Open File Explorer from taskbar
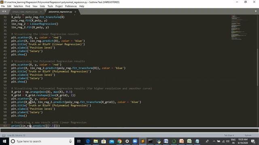This screenshot has width=259, height=145. click(x=96, y=141)
